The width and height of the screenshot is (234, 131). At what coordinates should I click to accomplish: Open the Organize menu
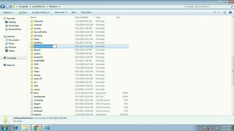[x=8, y=12]
